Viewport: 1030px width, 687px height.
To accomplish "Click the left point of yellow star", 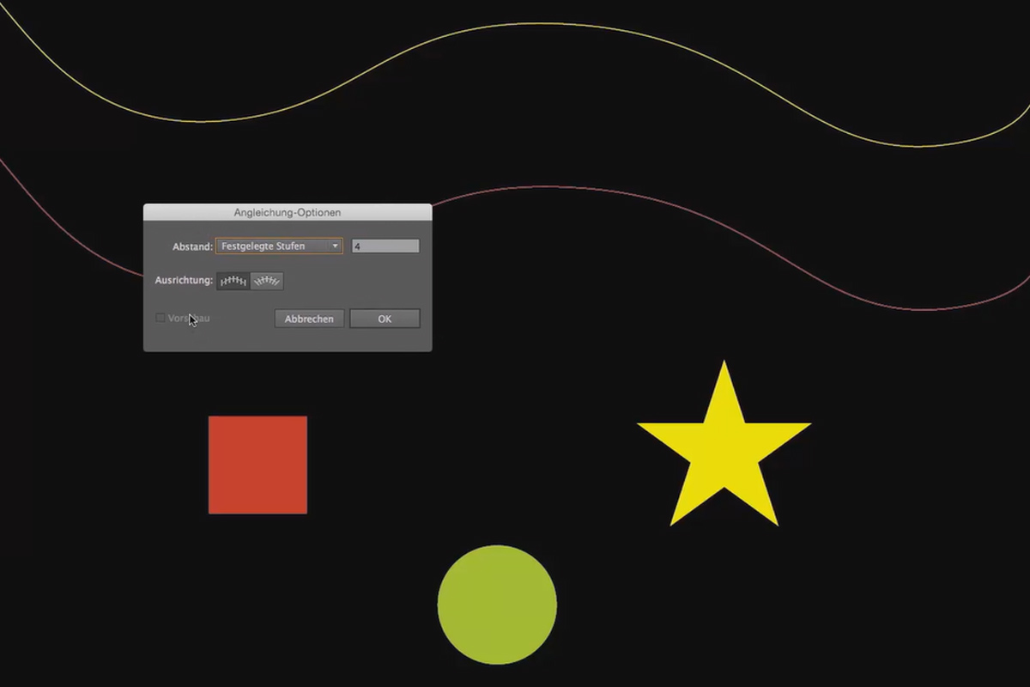I will (x=641, y=424).
